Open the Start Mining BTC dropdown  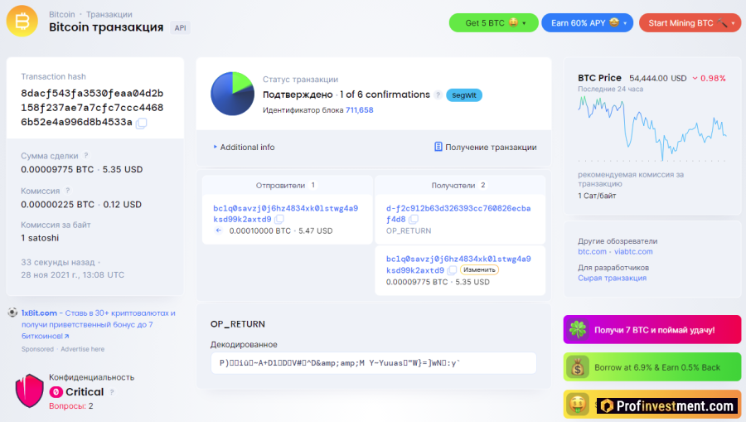coord(690,23)
